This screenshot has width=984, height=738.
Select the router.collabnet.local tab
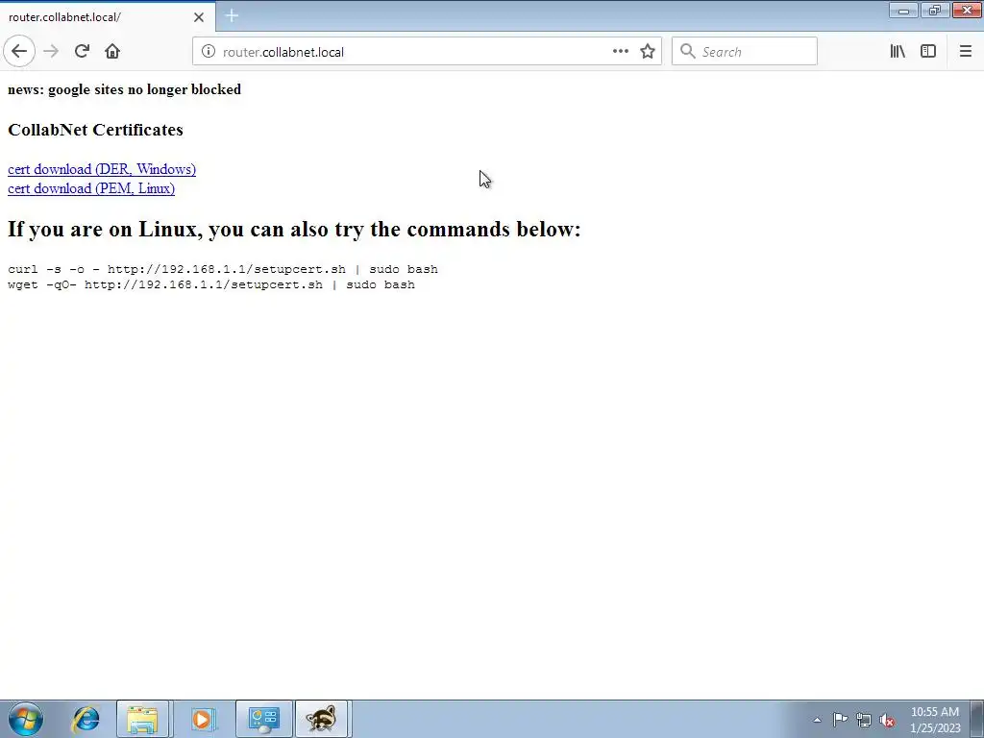pos(108,16)
